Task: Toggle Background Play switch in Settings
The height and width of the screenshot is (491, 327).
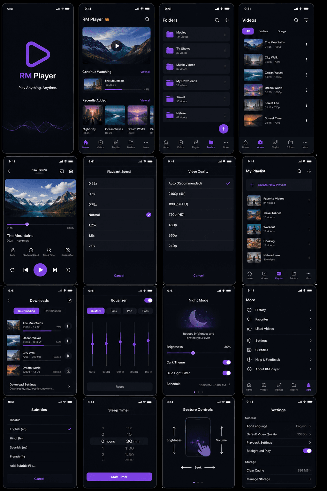Action: pyautogui.click(x=307, y=451)
